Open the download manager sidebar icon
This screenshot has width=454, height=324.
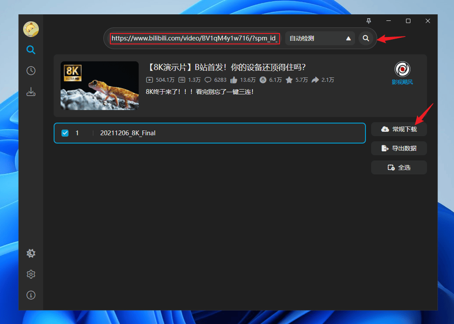pos(31,92)
